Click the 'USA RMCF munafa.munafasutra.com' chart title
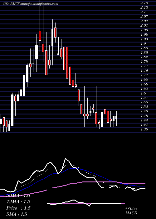Screen dimensions: 156x219 [31, 4]
